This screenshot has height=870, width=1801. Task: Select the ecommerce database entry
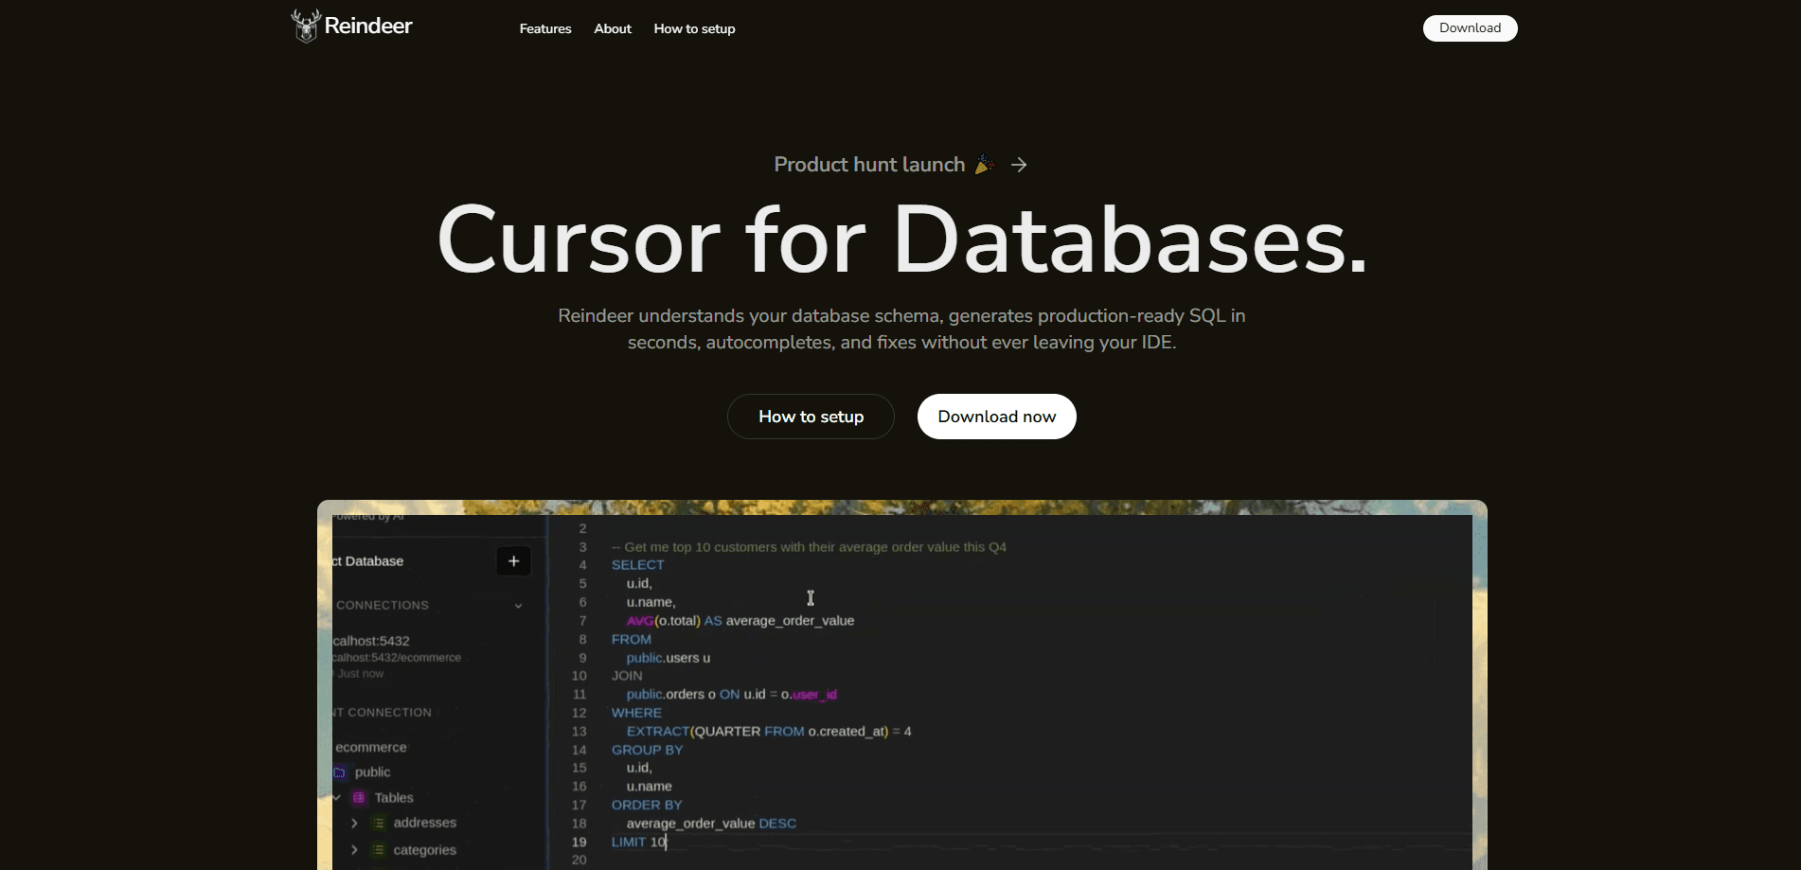pos(371,748)
